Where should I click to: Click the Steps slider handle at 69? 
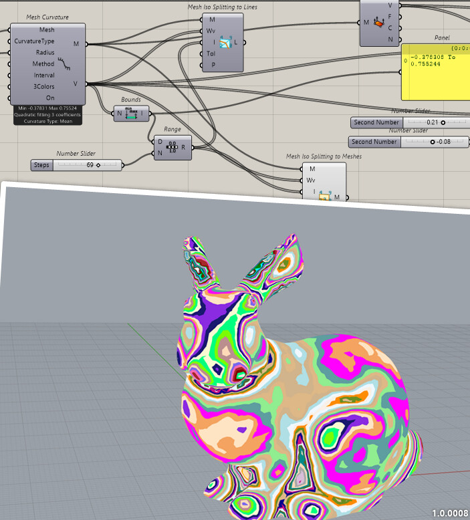[98, 165]
